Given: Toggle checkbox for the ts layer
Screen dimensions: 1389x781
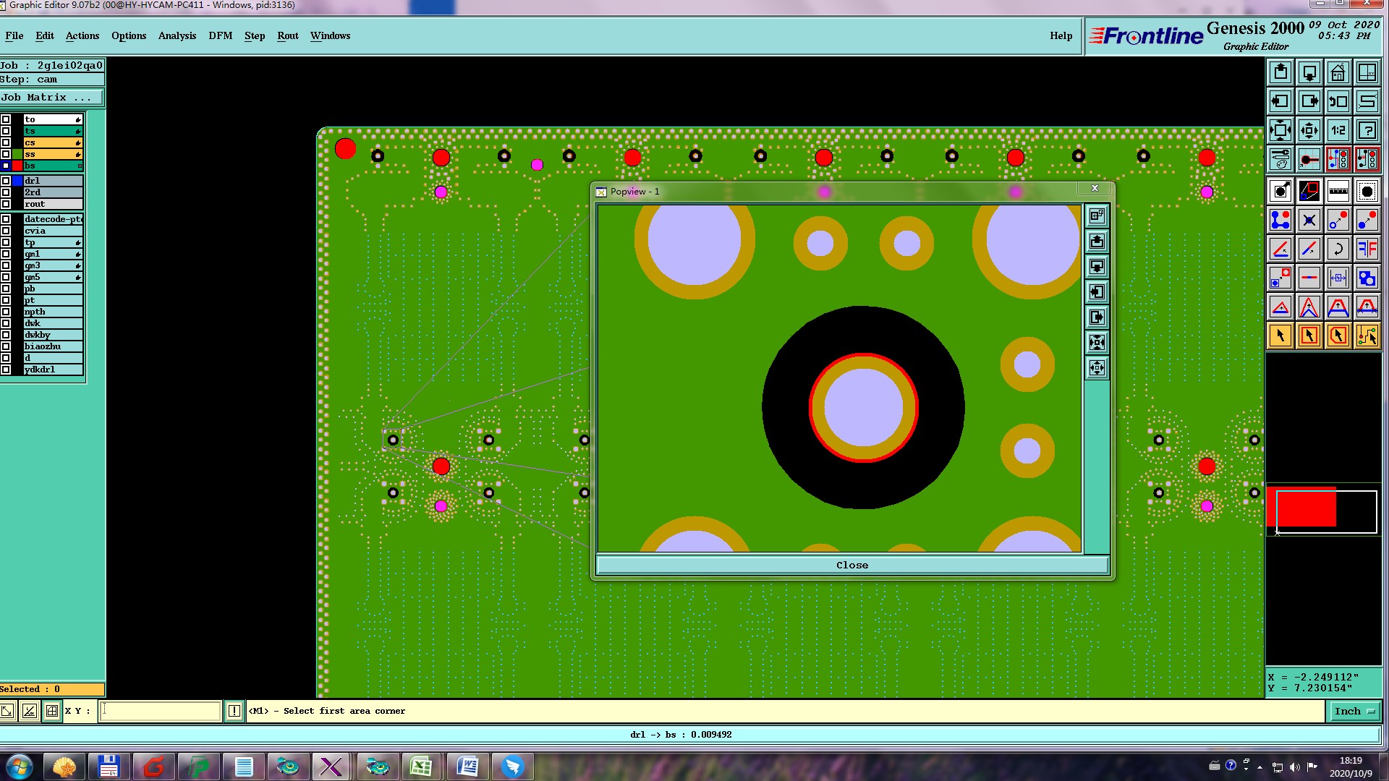Looking at the screenshot, I should coord(6,131).
